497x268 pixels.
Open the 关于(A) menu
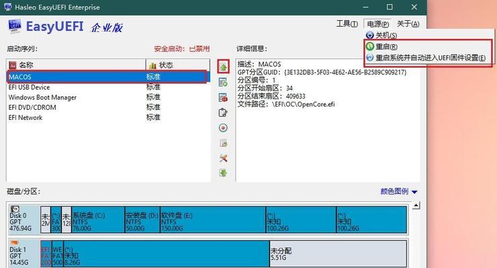408,23
